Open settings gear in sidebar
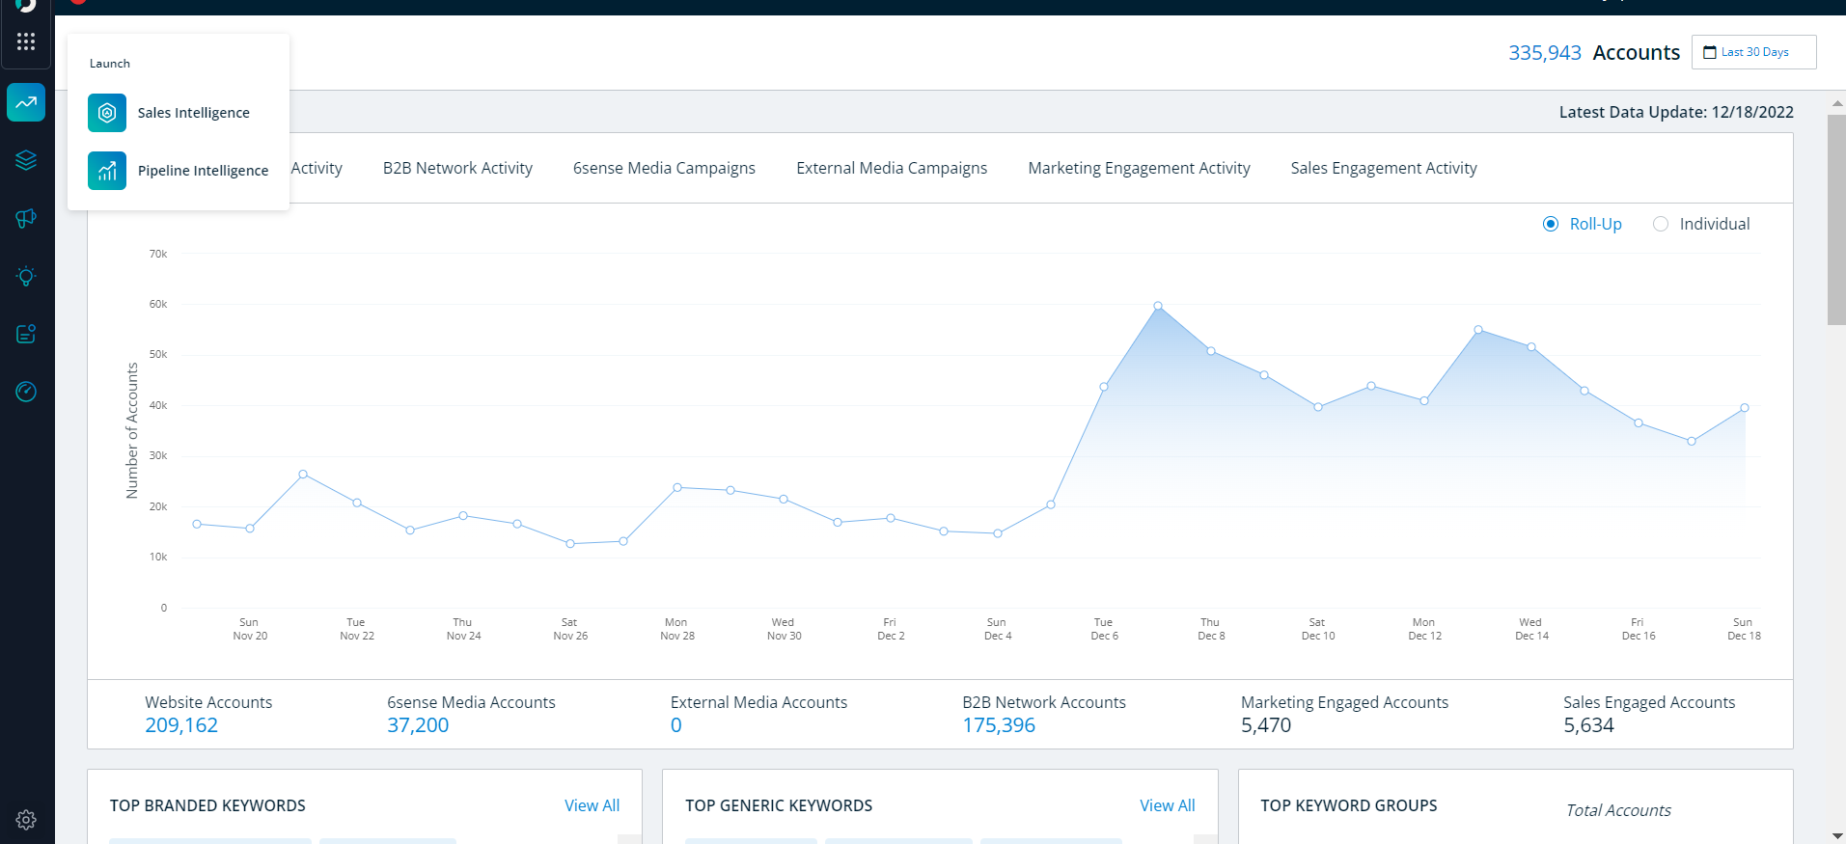 coord(26,820)
